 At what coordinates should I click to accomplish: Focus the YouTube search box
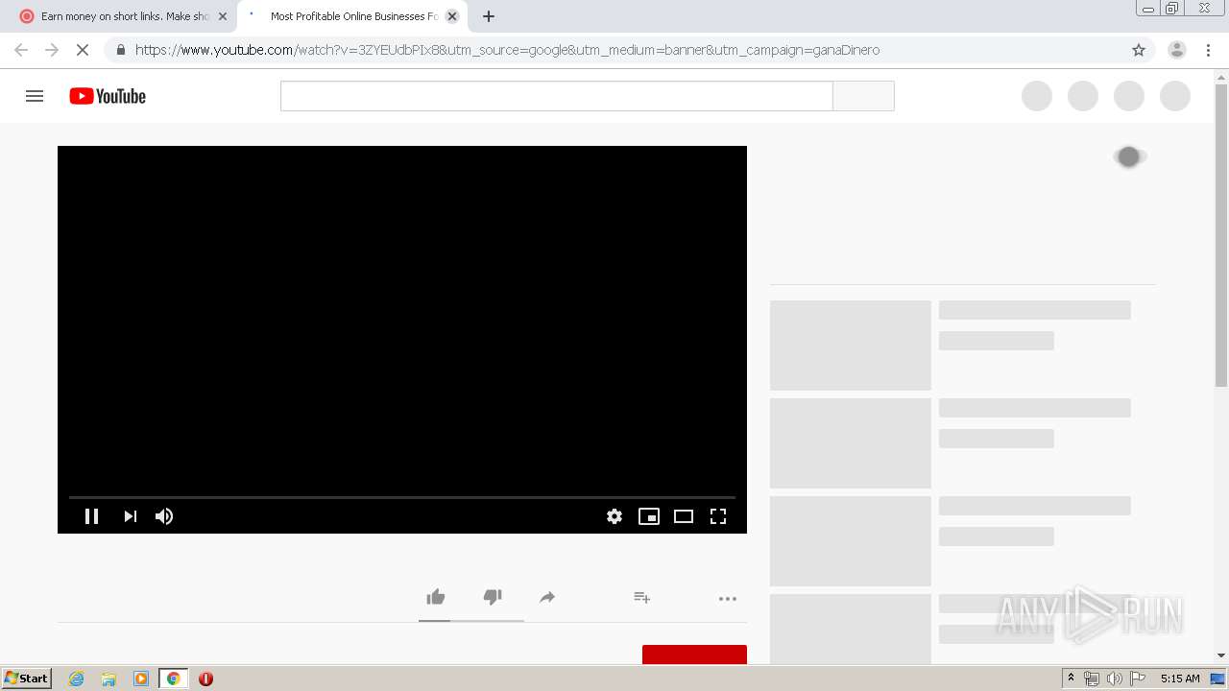coord(557,96)
